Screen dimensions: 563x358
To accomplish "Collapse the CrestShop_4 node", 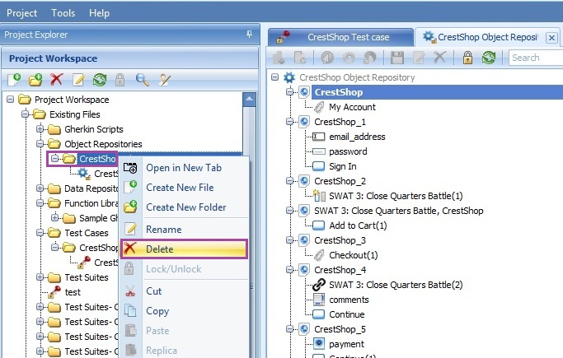I will [x=290, y=269].
